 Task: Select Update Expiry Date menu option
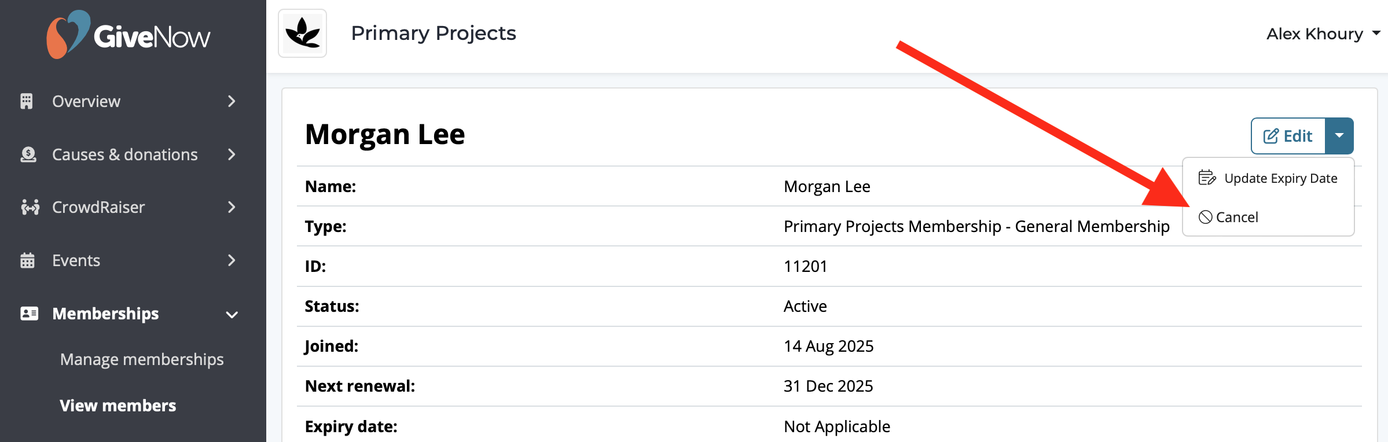[x=1280, y=178]
